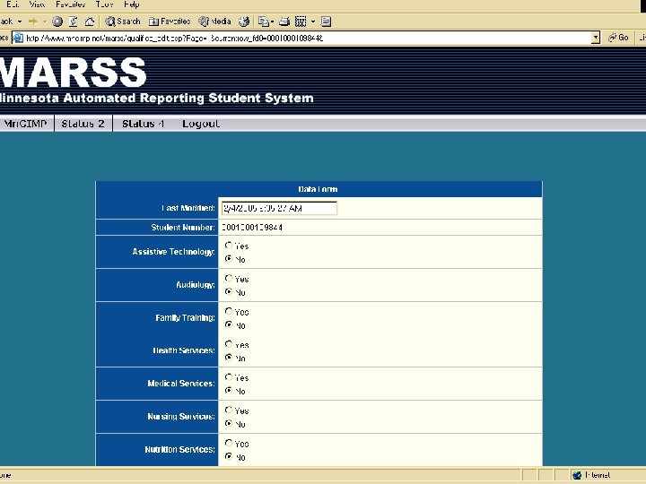Click the Logout link
Image resolution: width=646 pixels, height=484 pixels.
coord(201,124)
